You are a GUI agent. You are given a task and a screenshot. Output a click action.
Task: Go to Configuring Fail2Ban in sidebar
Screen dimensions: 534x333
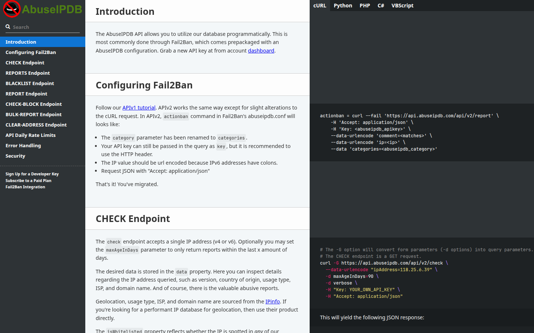(43, 52)
